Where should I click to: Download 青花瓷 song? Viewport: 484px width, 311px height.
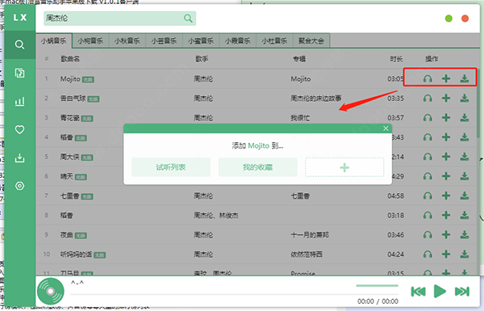pos(465,118)
